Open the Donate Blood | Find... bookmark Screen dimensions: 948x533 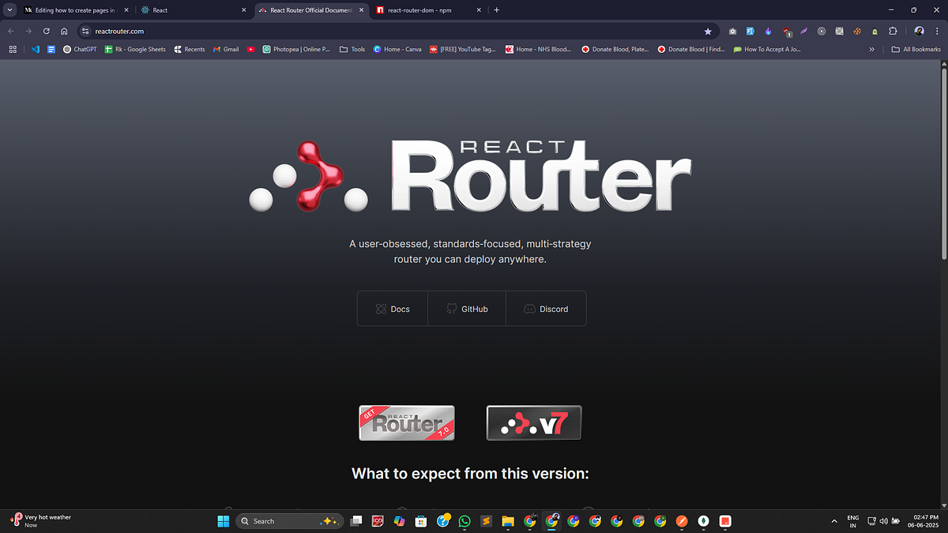(690, 49)
